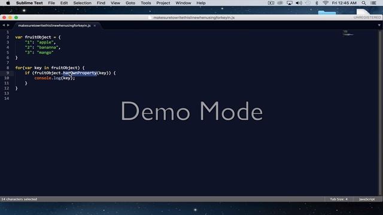Open the Tools menu
The height and width of the screenshot is (215, 383).
145,3
